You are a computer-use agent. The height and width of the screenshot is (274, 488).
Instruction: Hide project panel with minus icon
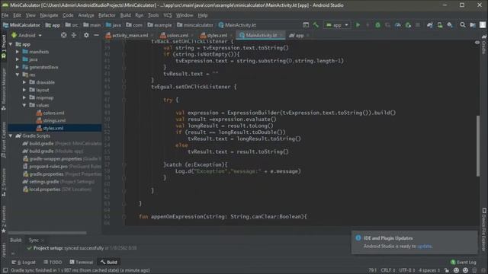96,35
